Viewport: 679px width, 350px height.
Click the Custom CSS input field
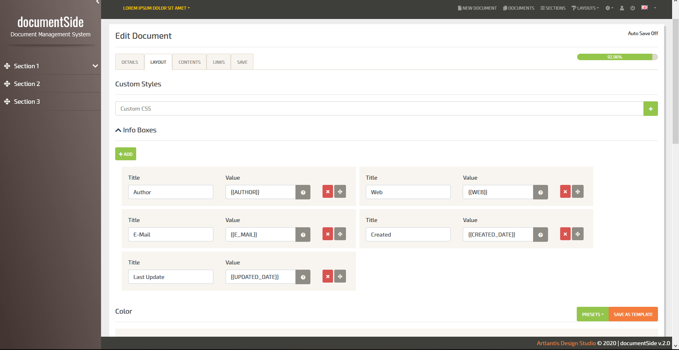tap(379, 109)
